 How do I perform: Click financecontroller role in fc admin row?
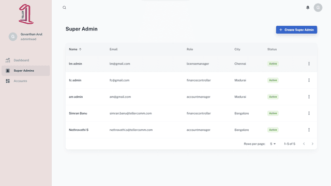click(199, 80)
